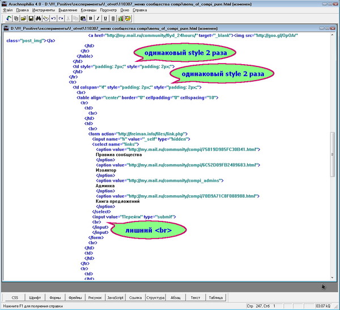Switch to the Текст tag toolbar
Image resolution: width=340 pixels, height=310 pixels.
point(195,298)
